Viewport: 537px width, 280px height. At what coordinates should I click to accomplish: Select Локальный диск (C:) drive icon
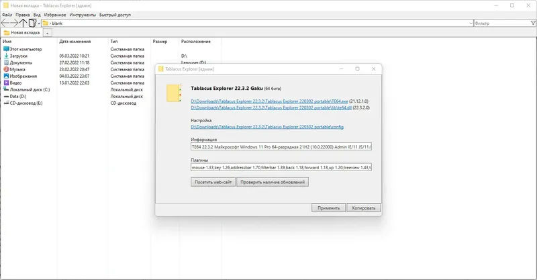point(6,89)
